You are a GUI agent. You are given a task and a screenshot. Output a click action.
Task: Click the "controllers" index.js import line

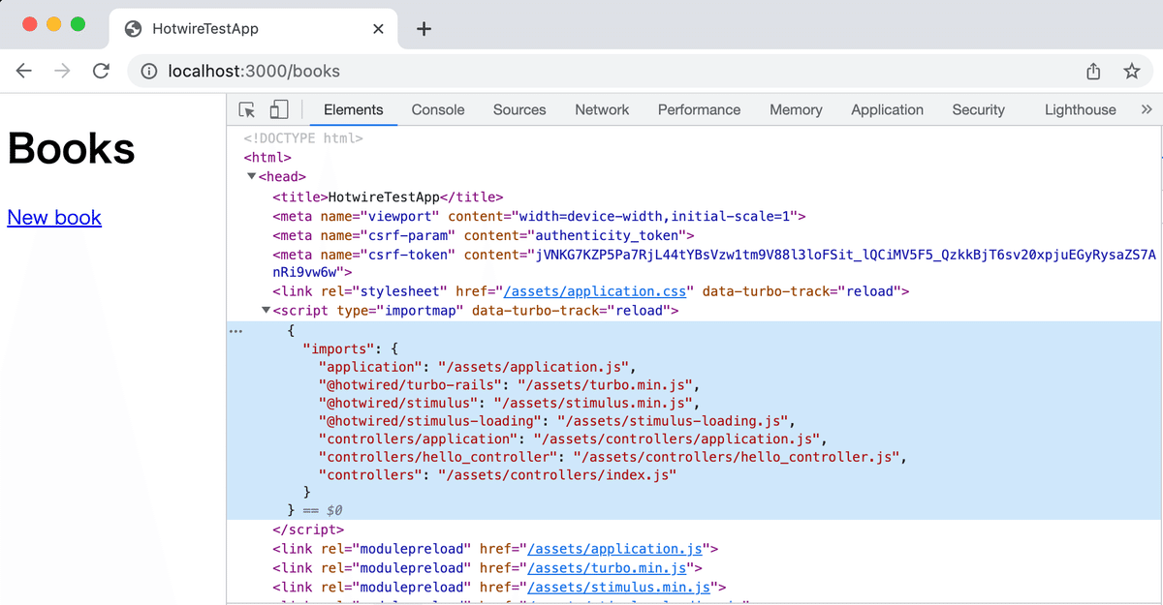[497, 474]
